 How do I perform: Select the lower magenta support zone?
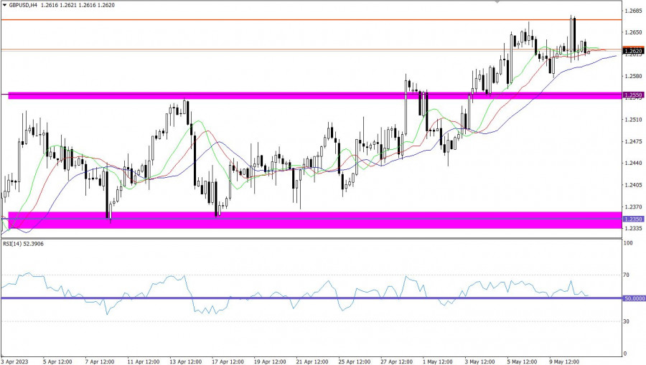(x=287, y=220)
